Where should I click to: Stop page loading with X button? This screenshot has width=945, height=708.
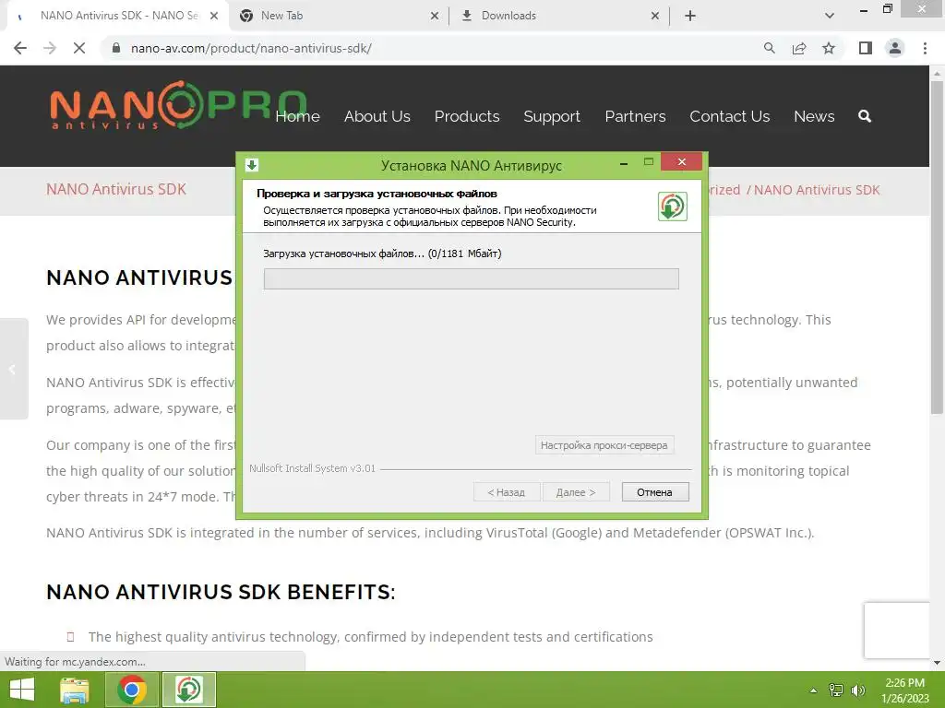79,48
